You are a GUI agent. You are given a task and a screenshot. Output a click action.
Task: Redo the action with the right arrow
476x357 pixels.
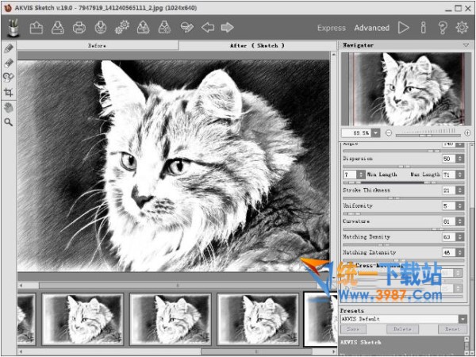(227, 28)
